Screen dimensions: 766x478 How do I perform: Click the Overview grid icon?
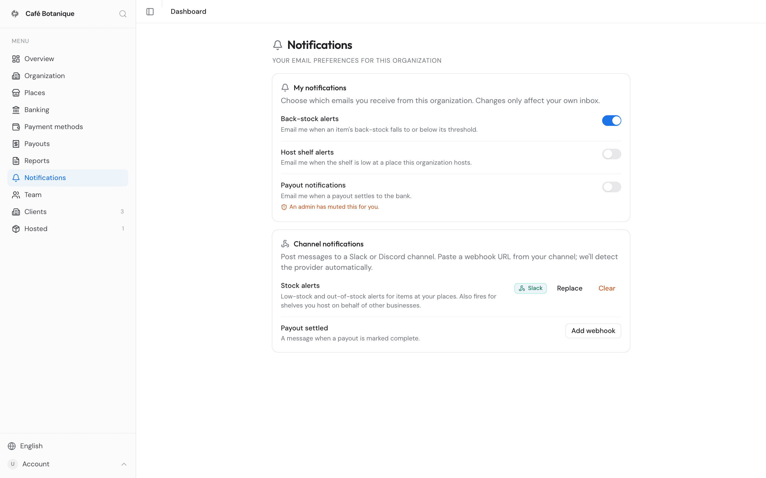point(16,59)
